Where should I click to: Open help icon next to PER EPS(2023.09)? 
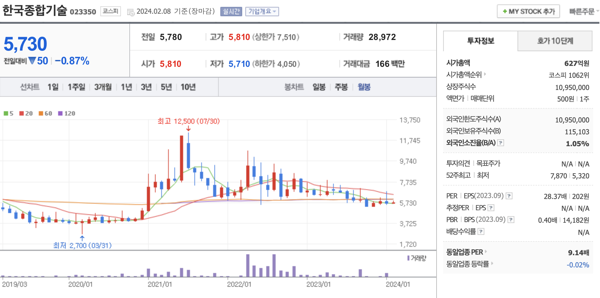[509, 196]
